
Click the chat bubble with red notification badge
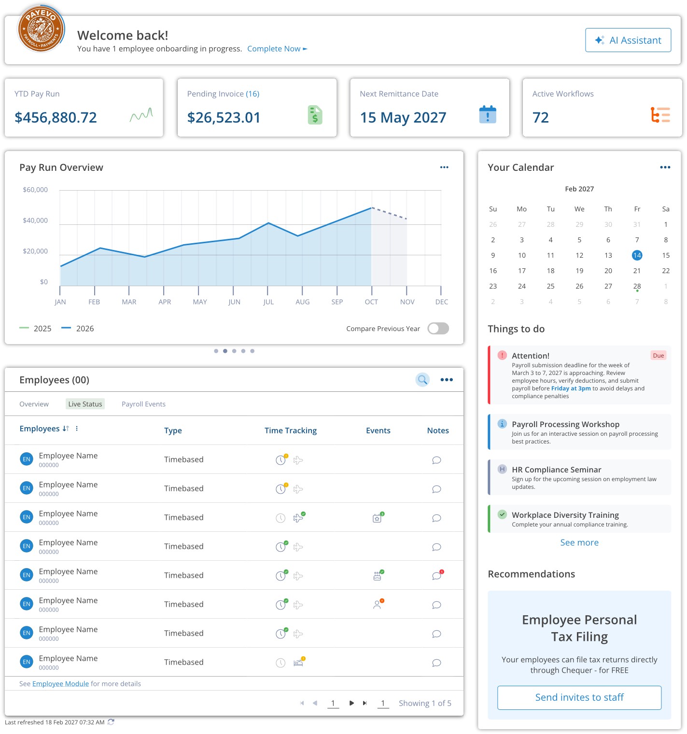(x=436, y=575)
